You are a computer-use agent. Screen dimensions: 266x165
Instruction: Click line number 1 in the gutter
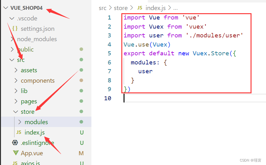(x=109, y=18)
